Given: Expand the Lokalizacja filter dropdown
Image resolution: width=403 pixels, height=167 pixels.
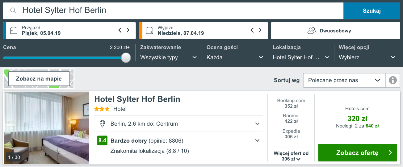Looking at the screenshot, I should tap(301, 57).
